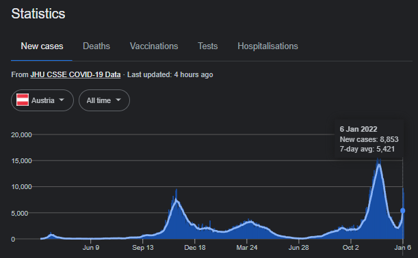Click the Jun 9 axis label

[x=91, y=248]
